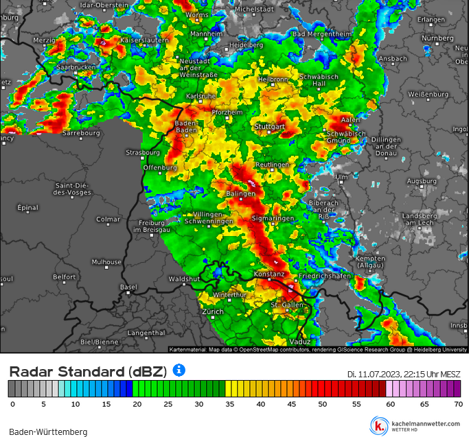Click the OpenStreetMap contributors attribution text
The image size is (471, 437).
[271, 349]
